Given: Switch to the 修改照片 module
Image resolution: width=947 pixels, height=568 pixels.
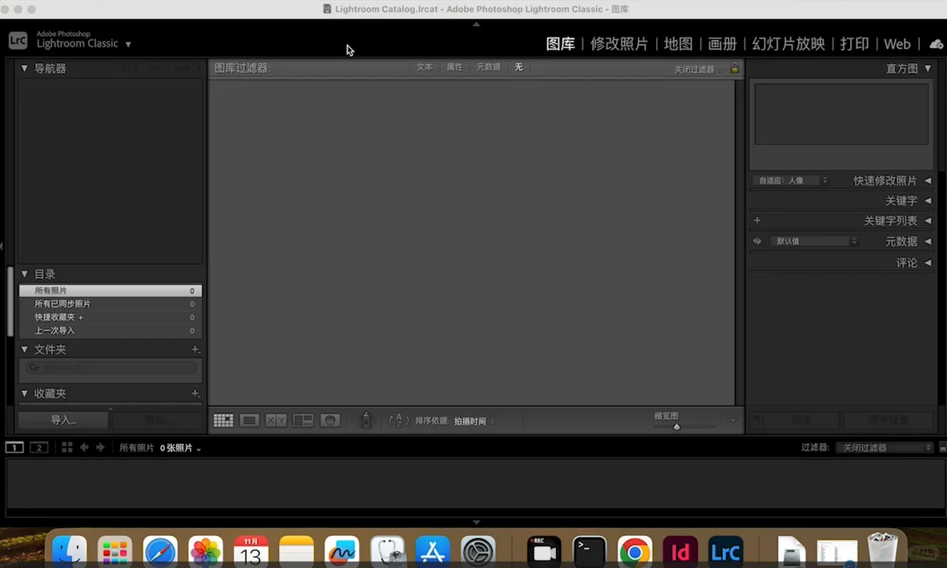Looking at the screenshot, I should 619,44.
